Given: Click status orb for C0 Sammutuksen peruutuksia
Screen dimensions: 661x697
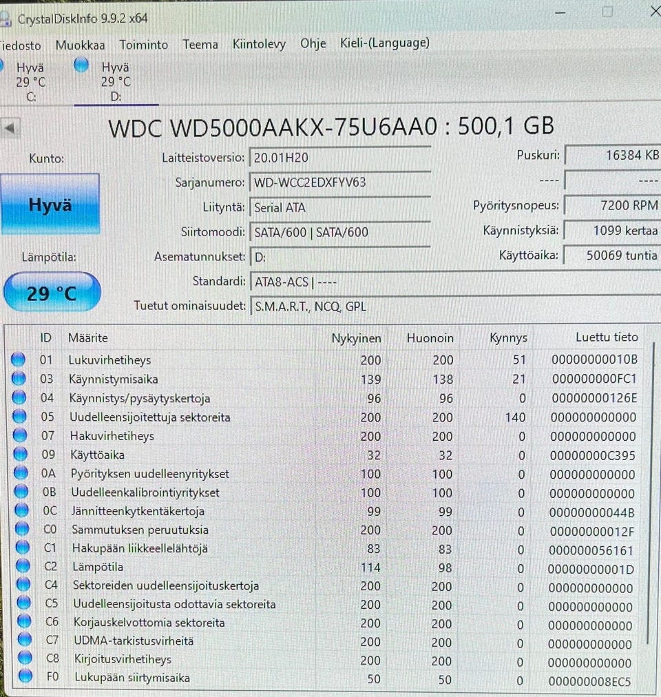Looking at the screenshot, I should tap(22, 529).
